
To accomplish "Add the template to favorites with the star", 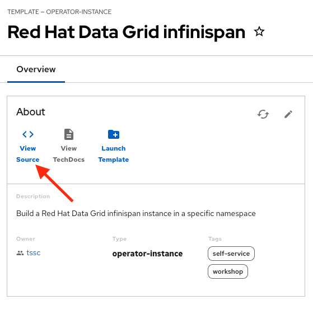I will (x=259, y=32).
